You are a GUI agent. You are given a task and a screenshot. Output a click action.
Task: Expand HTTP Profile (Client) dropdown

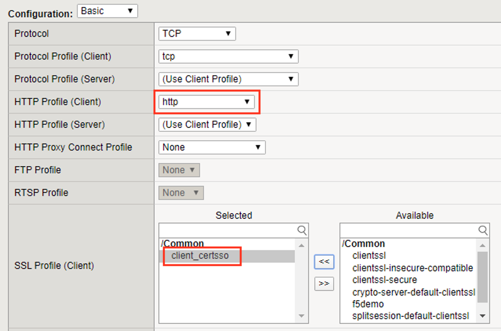pos(206,102)
